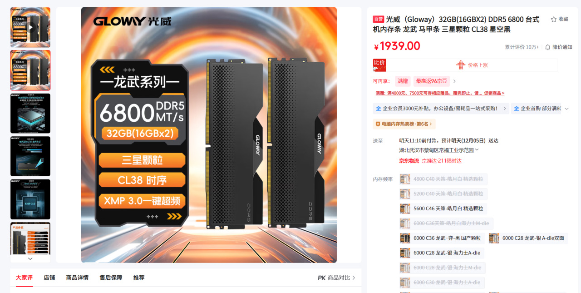
Task: Select the XMP 3.0 product thumbnail
Action: click(30, 199)
